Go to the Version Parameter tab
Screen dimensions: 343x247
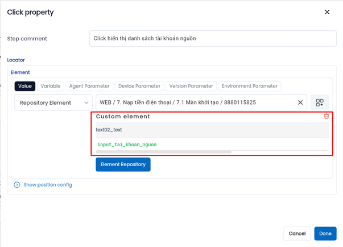tap(191, 86)
